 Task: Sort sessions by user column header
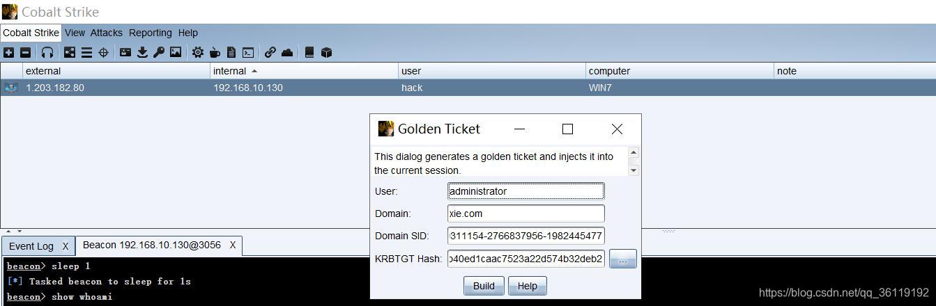coord(492,71)
